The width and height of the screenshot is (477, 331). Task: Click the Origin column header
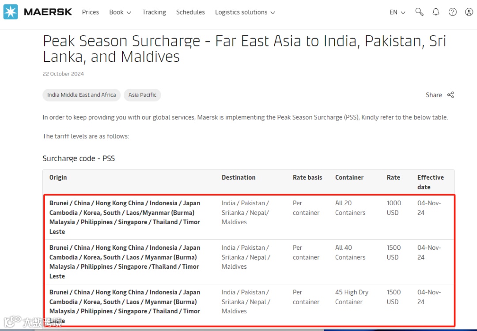[x=58, y=177]
